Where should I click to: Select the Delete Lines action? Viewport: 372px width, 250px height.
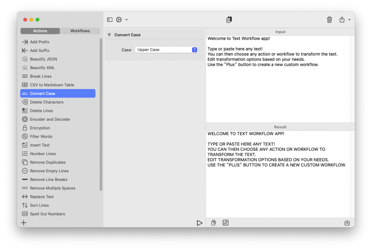(x=58, y=111)
